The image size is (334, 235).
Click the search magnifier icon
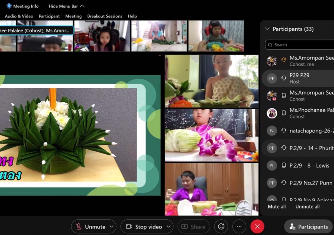pos(270,44)
